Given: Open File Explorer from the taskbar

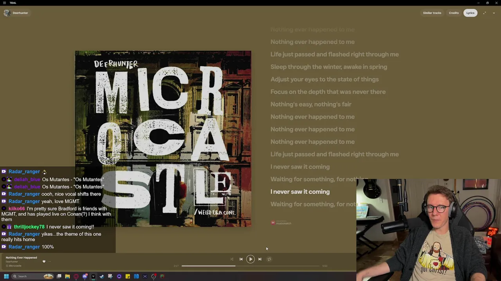Looking at the screenshot, I should point(67,276).
